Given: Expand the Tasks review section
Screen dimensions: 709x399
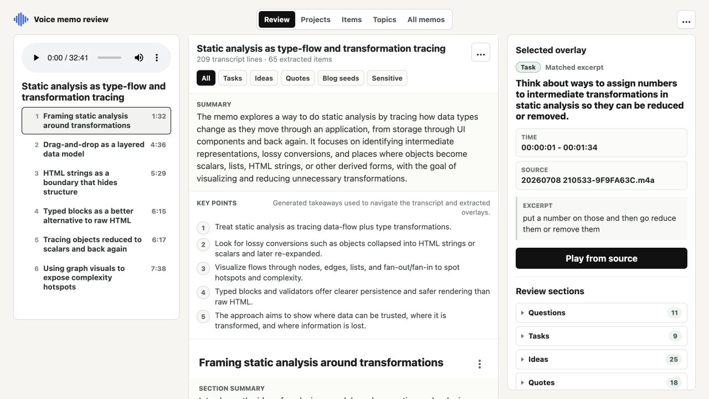Looking at the screenshot, I should 602,336.
